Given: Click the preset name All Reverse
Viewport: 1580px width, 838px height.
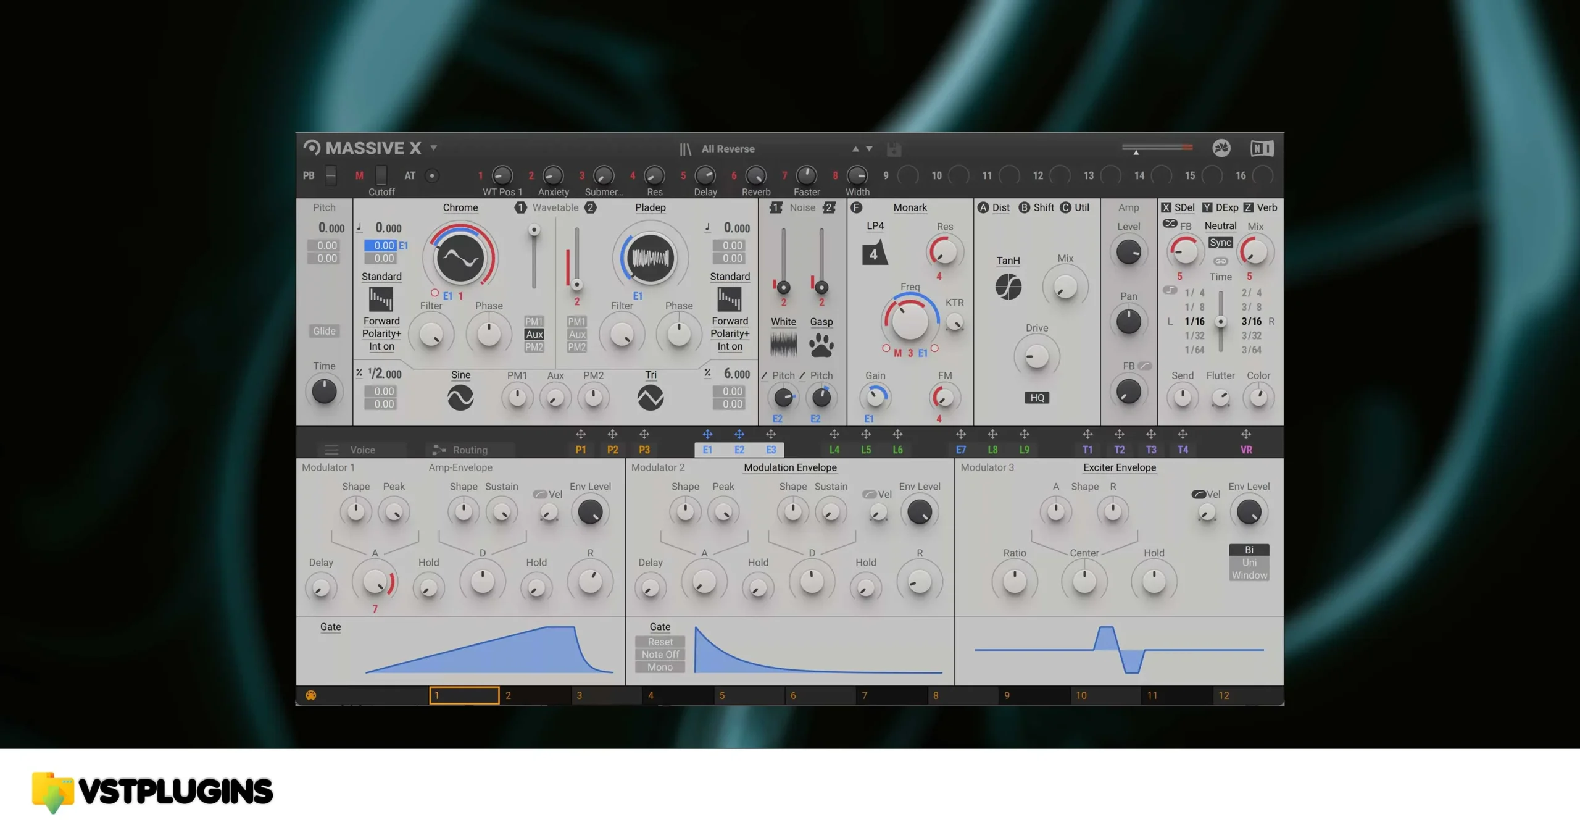Looking at the screenshot, I should 728,149.
